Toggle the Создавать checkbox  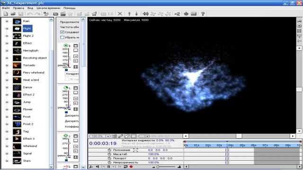click(x=62, y=32)
